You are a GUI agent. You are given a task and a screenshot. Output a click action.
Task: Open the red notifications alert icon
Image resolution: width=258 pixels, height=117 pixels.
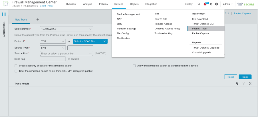coord(205,4)
